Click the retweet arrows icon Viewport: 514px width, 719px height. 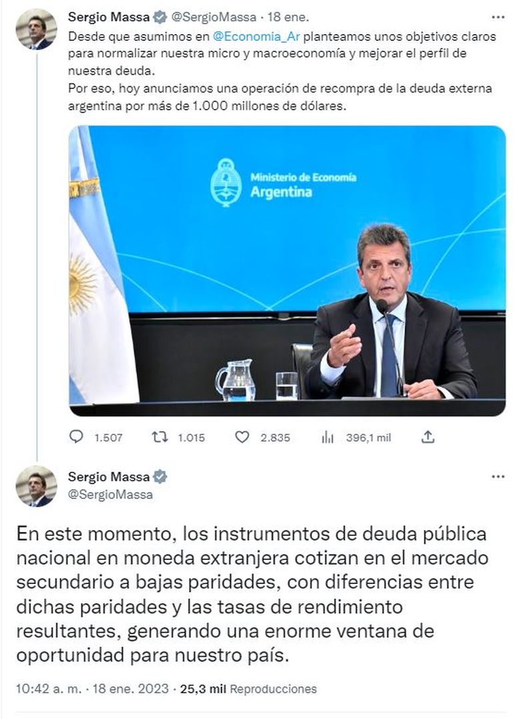[x=160, y=438]
